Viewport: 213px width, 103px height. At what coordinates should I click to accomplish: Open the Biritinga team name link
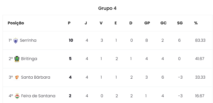pos(29,59)
